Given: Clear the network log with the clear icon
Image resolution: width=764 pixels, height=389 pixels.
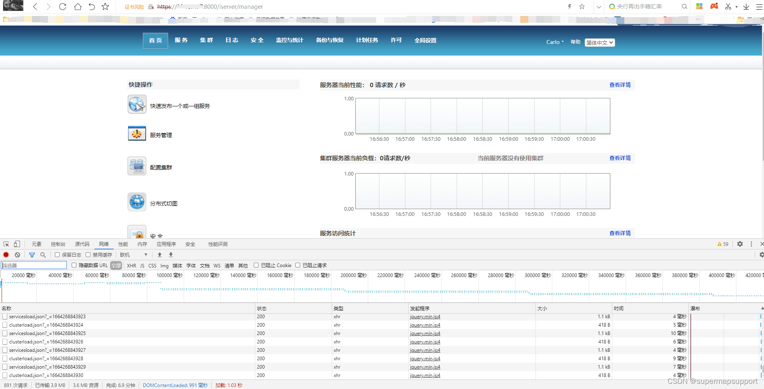Looking at the screenshot, I should tap(17, 255).
